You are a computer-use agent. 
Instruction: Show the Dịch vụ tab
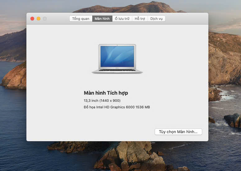(156, 19)
